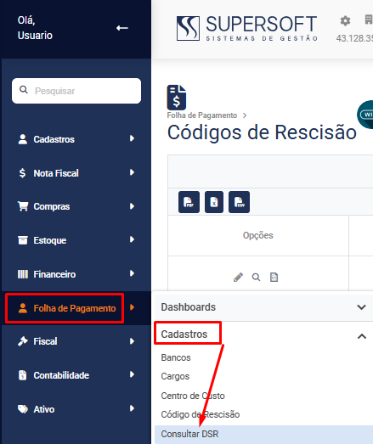Click the pencil edit icon in the row

(x=238, y=278)
